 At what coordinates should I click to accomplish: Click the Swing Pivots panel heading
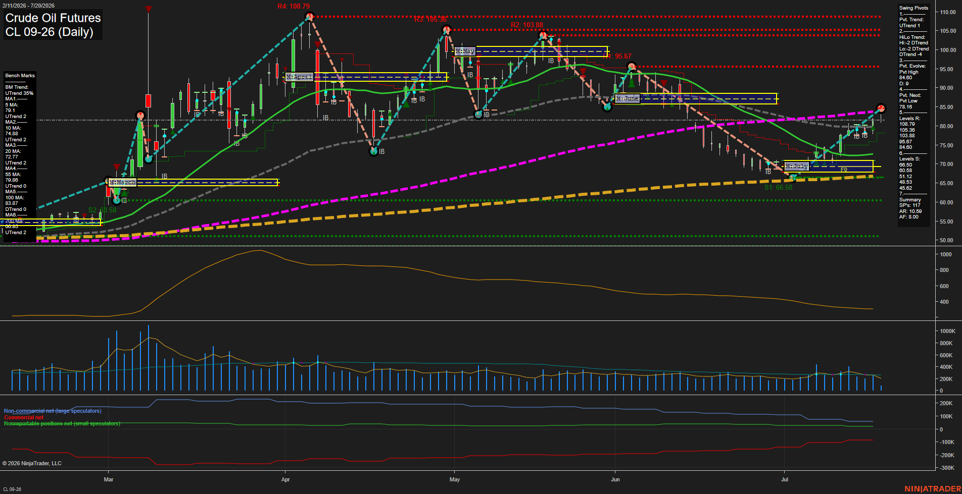(x=913, y=8)
